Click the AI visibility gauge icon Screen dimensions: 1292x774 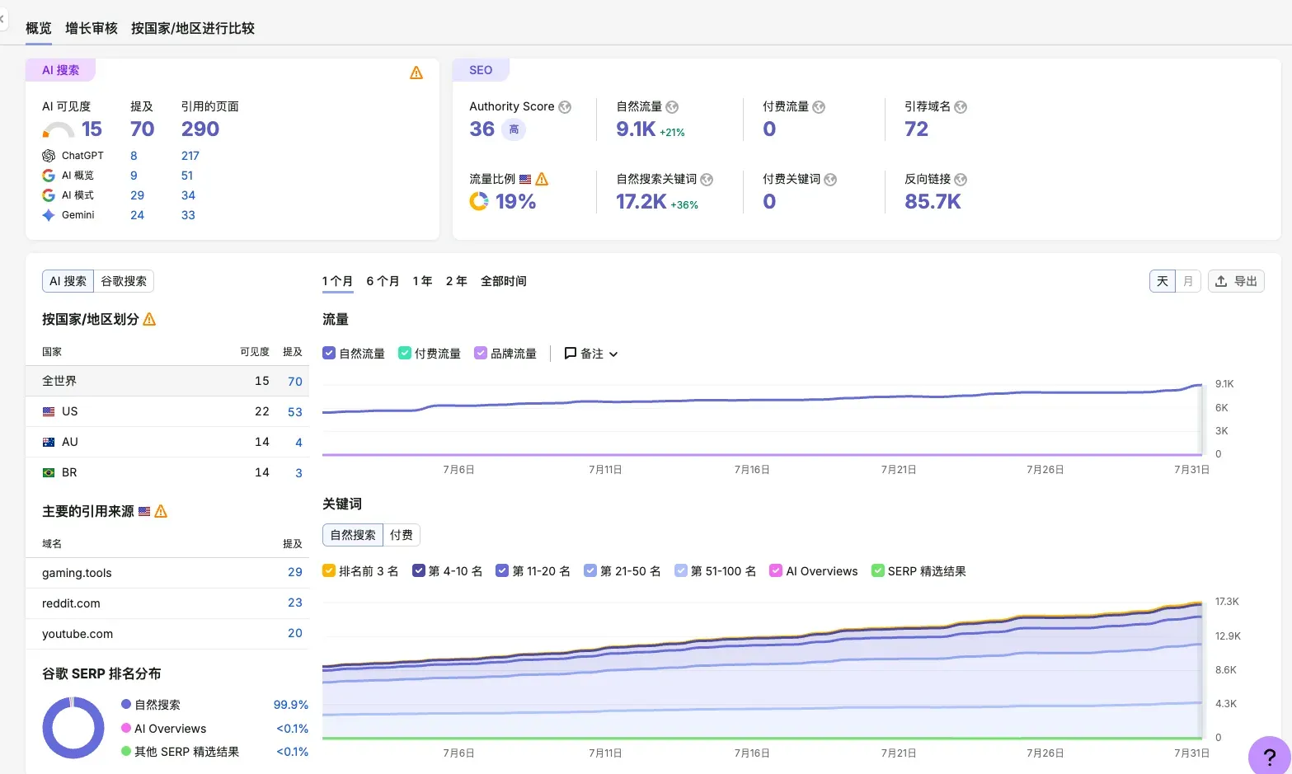[58, 130]
